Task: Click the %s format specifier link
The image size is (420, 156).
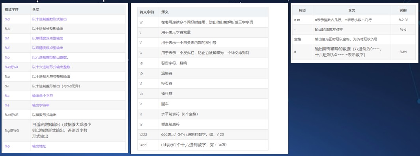Action: coord(7,105)
